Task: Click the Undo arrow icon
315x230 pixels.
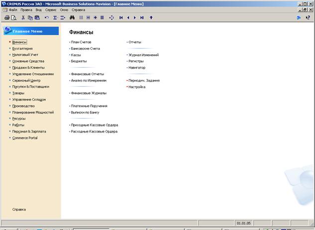Action: click(47, 18)
